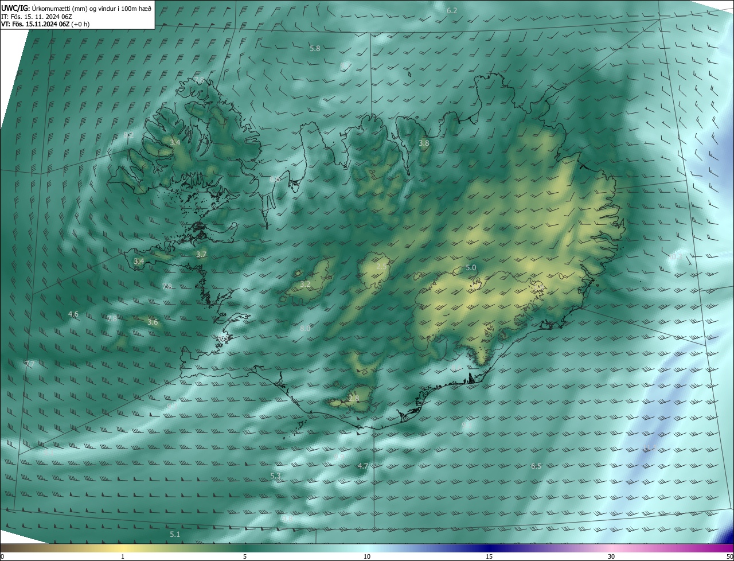Click the 5.0 value label on the map

click(x=471, y=268)
